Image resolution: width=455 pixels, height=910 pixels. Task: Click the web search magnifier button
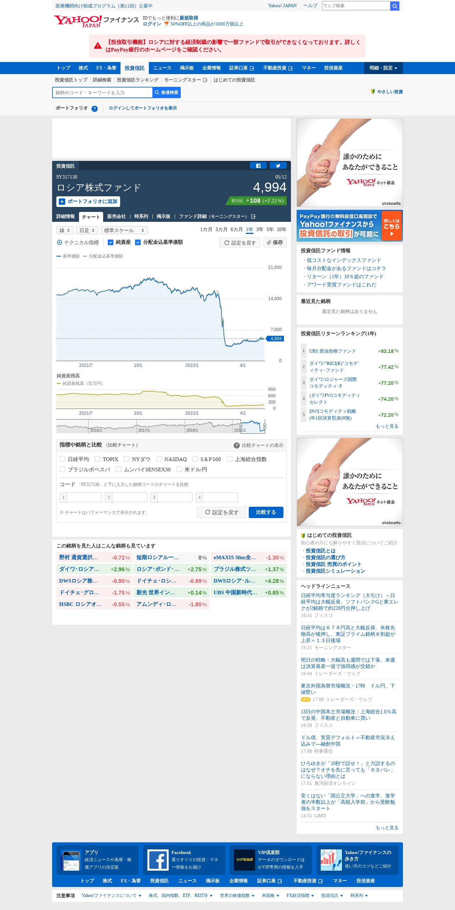coord(395,6)
